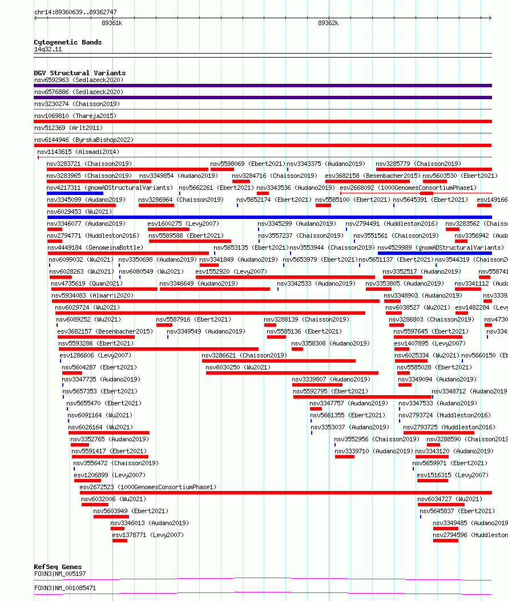Open FOXN3|NM_005197 gene track

(x=263, y=579)
